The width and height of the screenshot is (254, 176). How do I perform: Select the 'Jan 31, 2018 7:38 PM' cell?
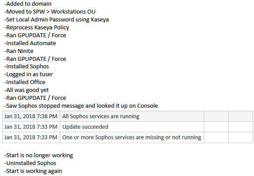click(x=31, y=116)
